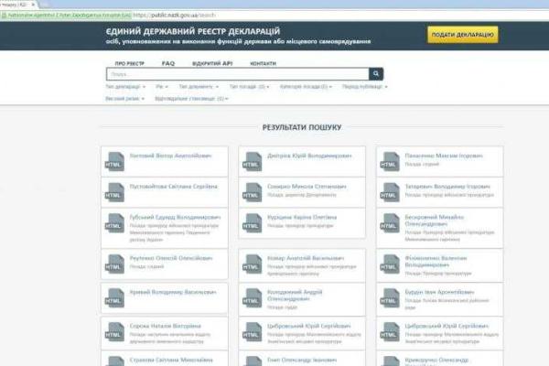The width and height of the screenshot is (549, 366).
Task: Click the browser address bar URL
Action: tap(175, 15)
